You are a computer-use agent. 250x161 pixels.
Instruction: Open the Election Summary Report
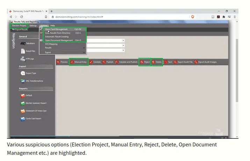coord(33,103)
